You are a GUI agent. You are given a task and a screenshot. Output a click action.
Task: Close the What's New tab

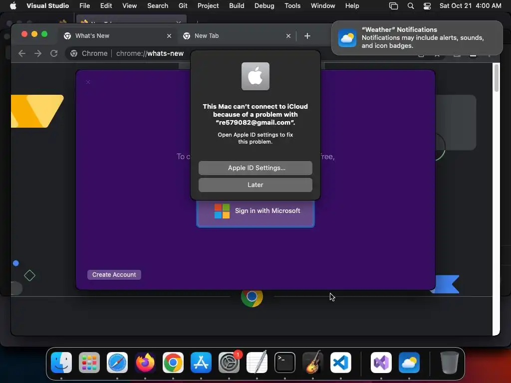click(169, 36)
